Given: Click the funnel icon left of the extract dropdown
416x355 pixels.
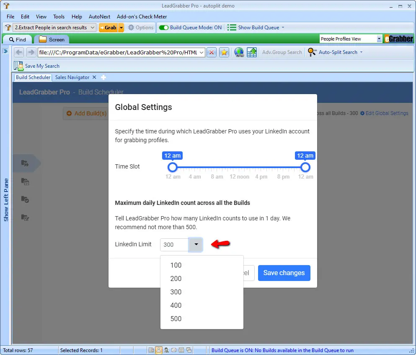Looking at the screenshot, I should pyautogui.click(x=8, y=28).
